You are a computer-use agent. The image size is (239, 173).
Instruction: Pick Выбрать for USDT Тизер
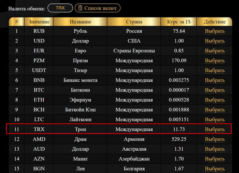[215, 70]
